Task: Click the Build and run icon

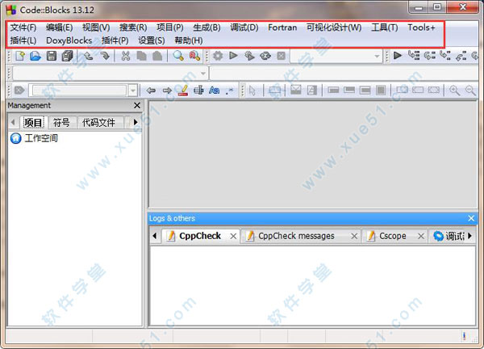Action: point(249,56)
